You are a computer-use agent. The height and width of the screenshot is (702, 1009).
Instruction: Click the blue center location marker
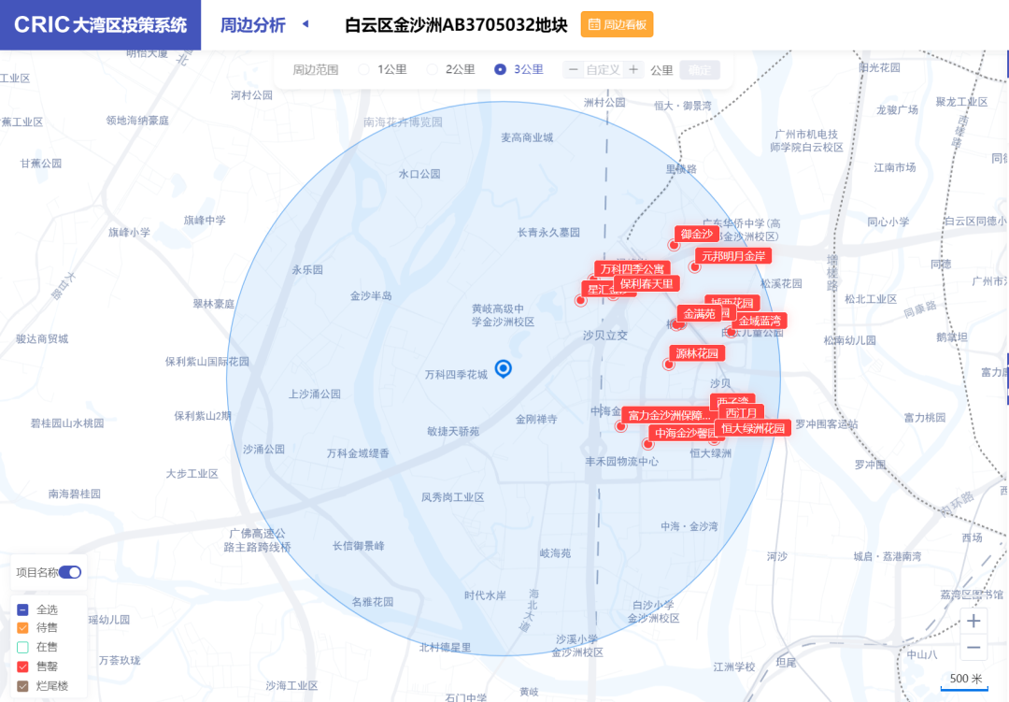[504, 368]
